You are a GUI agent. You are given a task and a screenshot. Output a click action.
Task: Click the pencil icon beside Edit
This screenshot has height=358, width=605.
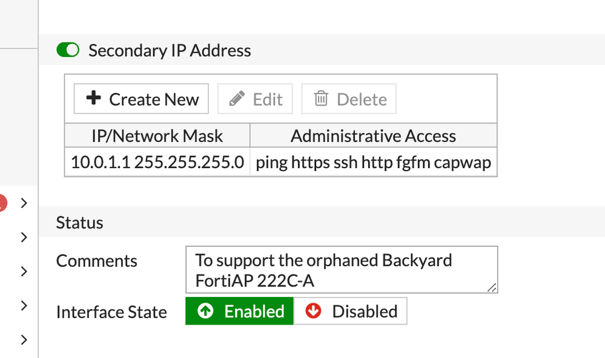coord(238,99)
